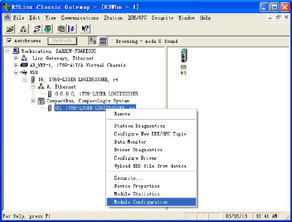
Task: Restore the inner RSWho child window
Action: (278, 17)
